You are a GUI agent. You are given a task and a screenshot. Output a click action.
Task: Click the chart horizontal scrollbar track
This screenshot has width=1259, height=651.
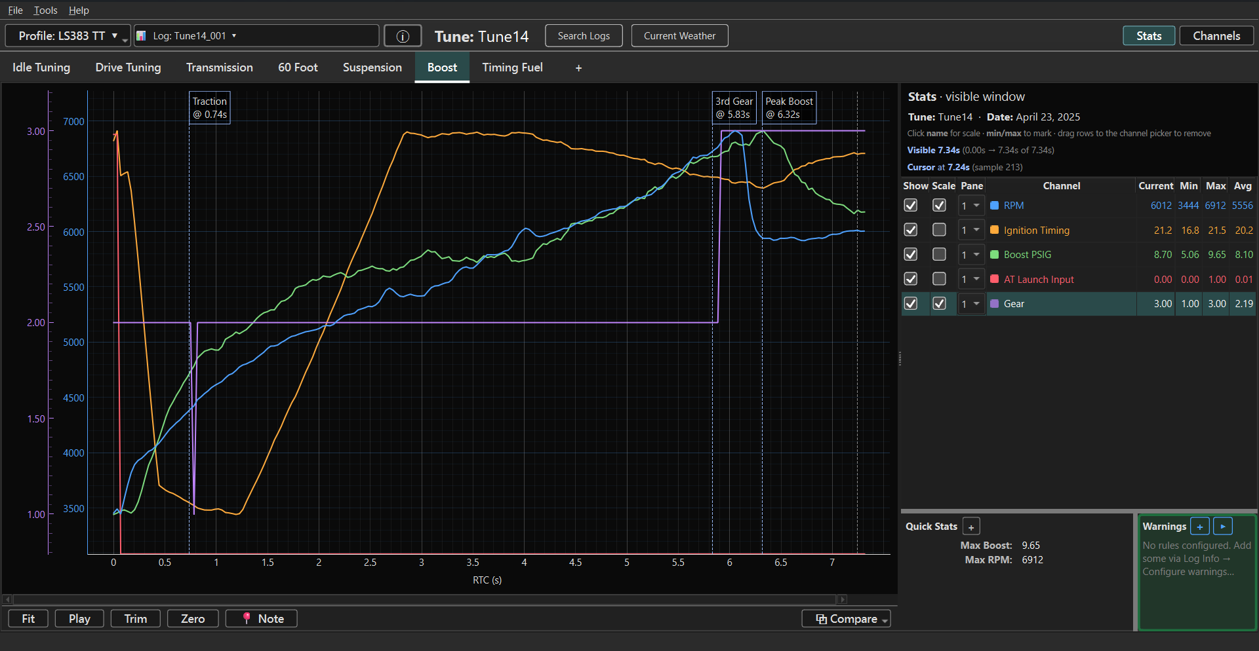point(424,599)
